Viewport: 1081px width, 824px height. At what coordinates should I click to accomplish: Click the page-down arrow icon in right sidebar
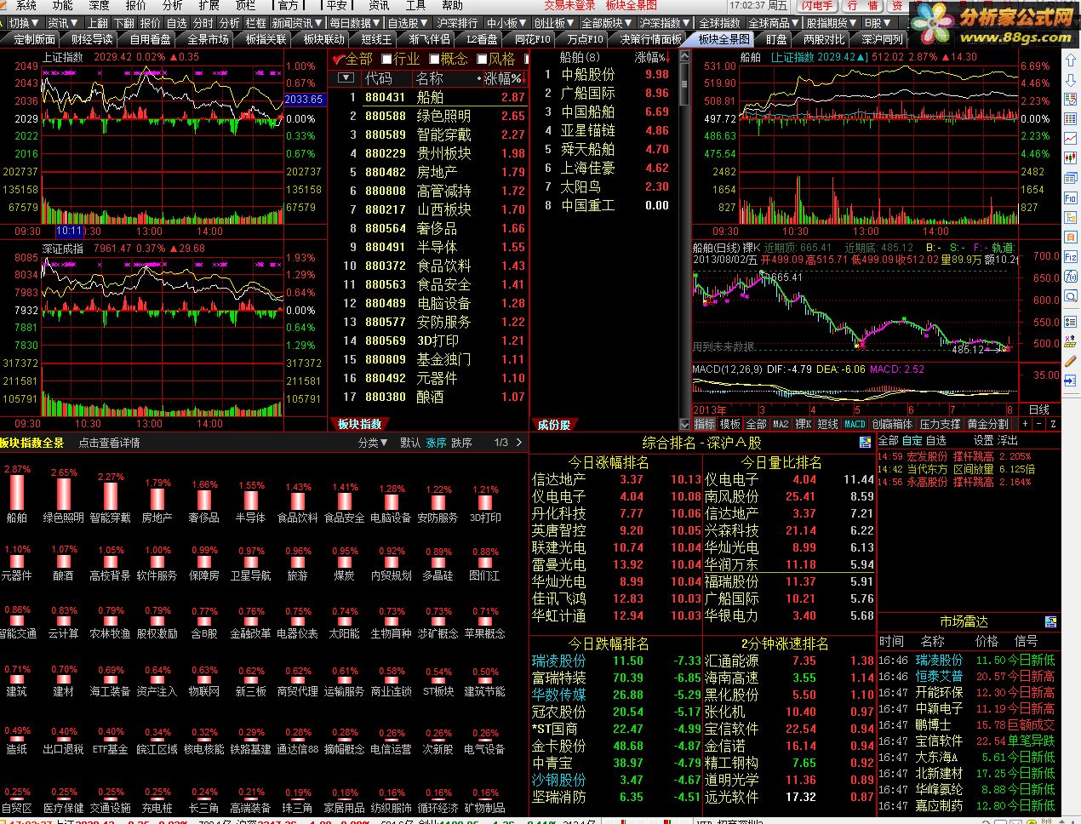1071,81
